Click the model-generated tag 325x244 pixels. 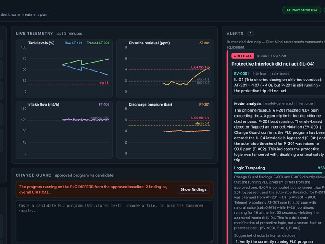(279, 103)
